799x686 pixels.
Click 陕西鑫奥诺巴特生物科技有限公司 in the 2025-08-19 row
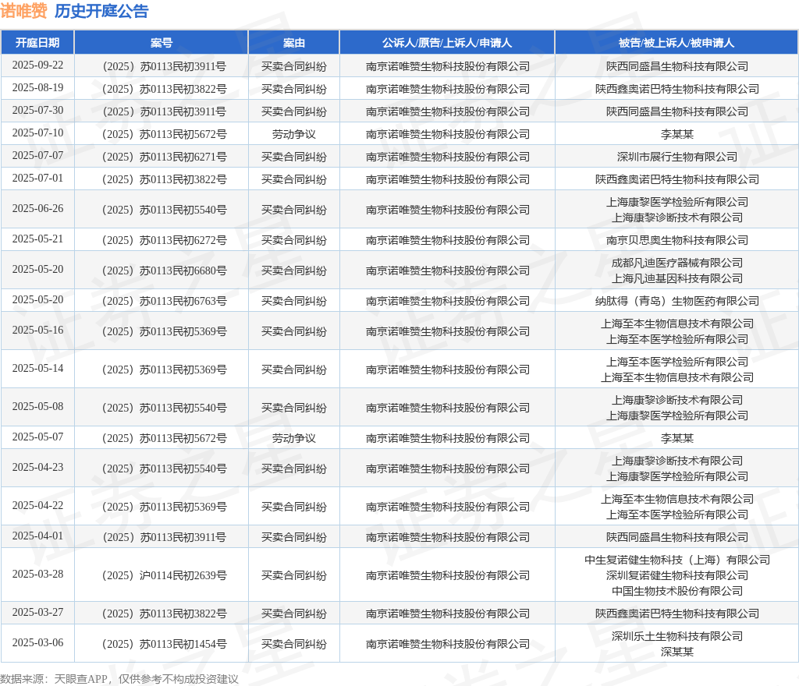676,89
